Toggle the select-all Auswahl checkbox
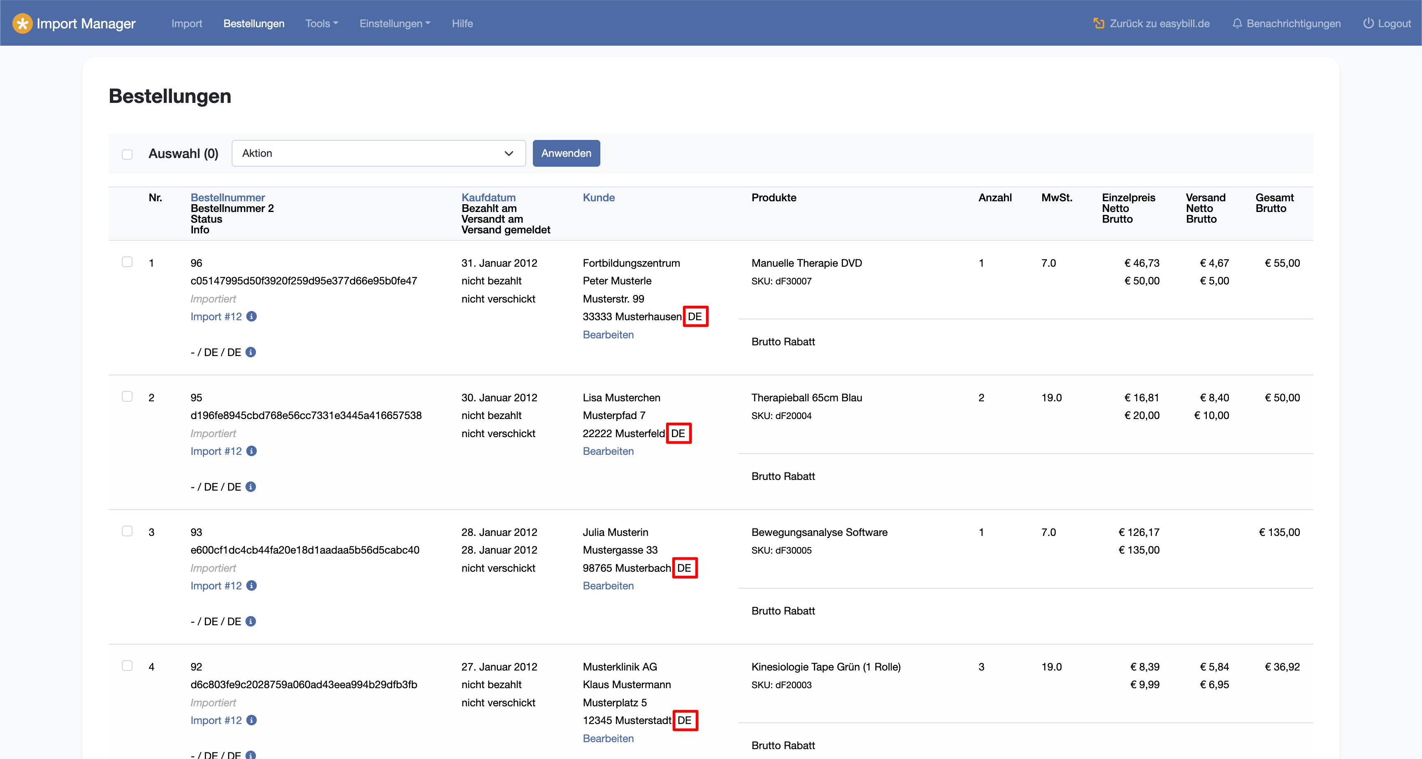This screenshot has width=1422, height=759. click(x=127, y=154)
